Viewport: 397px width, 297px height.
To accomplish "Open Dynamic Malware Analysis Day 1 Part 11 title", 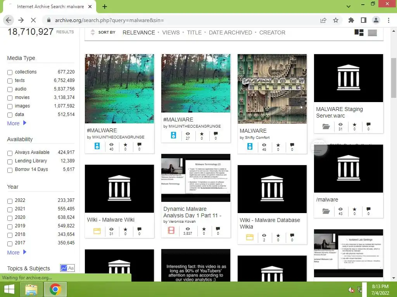I will coord(192,212).
